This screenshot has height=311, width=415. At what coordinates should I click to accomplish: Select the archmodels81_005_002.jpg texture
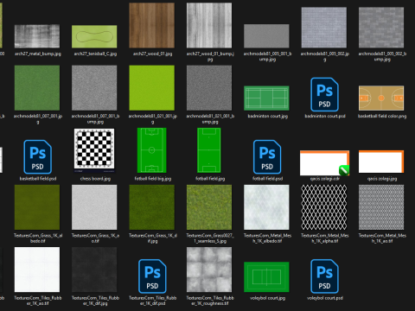pos(324,28)
